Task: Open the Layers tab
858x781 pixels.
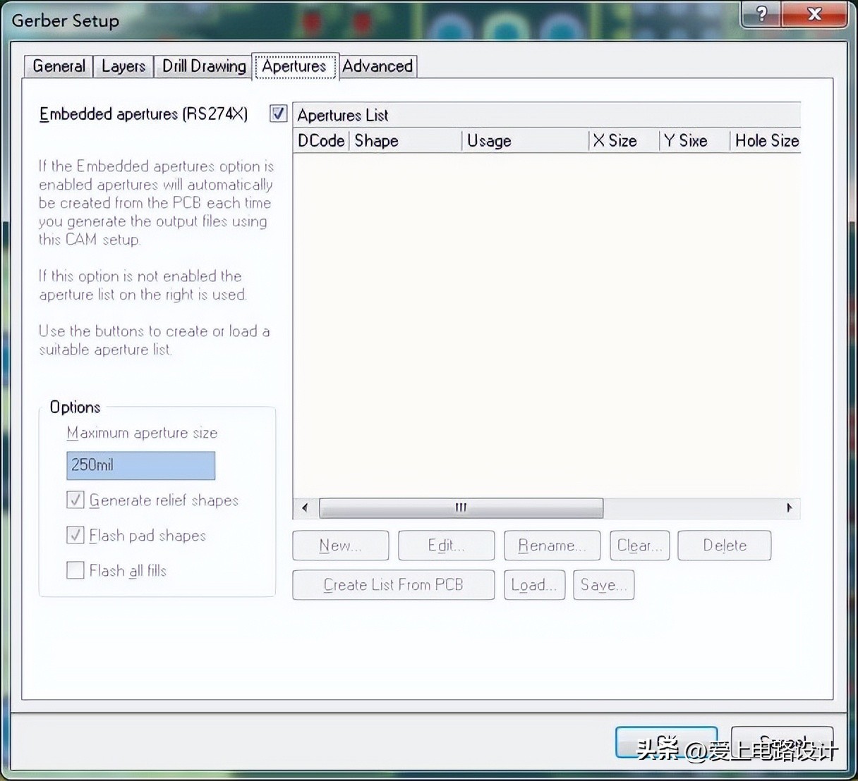Action: [x=123, y=66]
